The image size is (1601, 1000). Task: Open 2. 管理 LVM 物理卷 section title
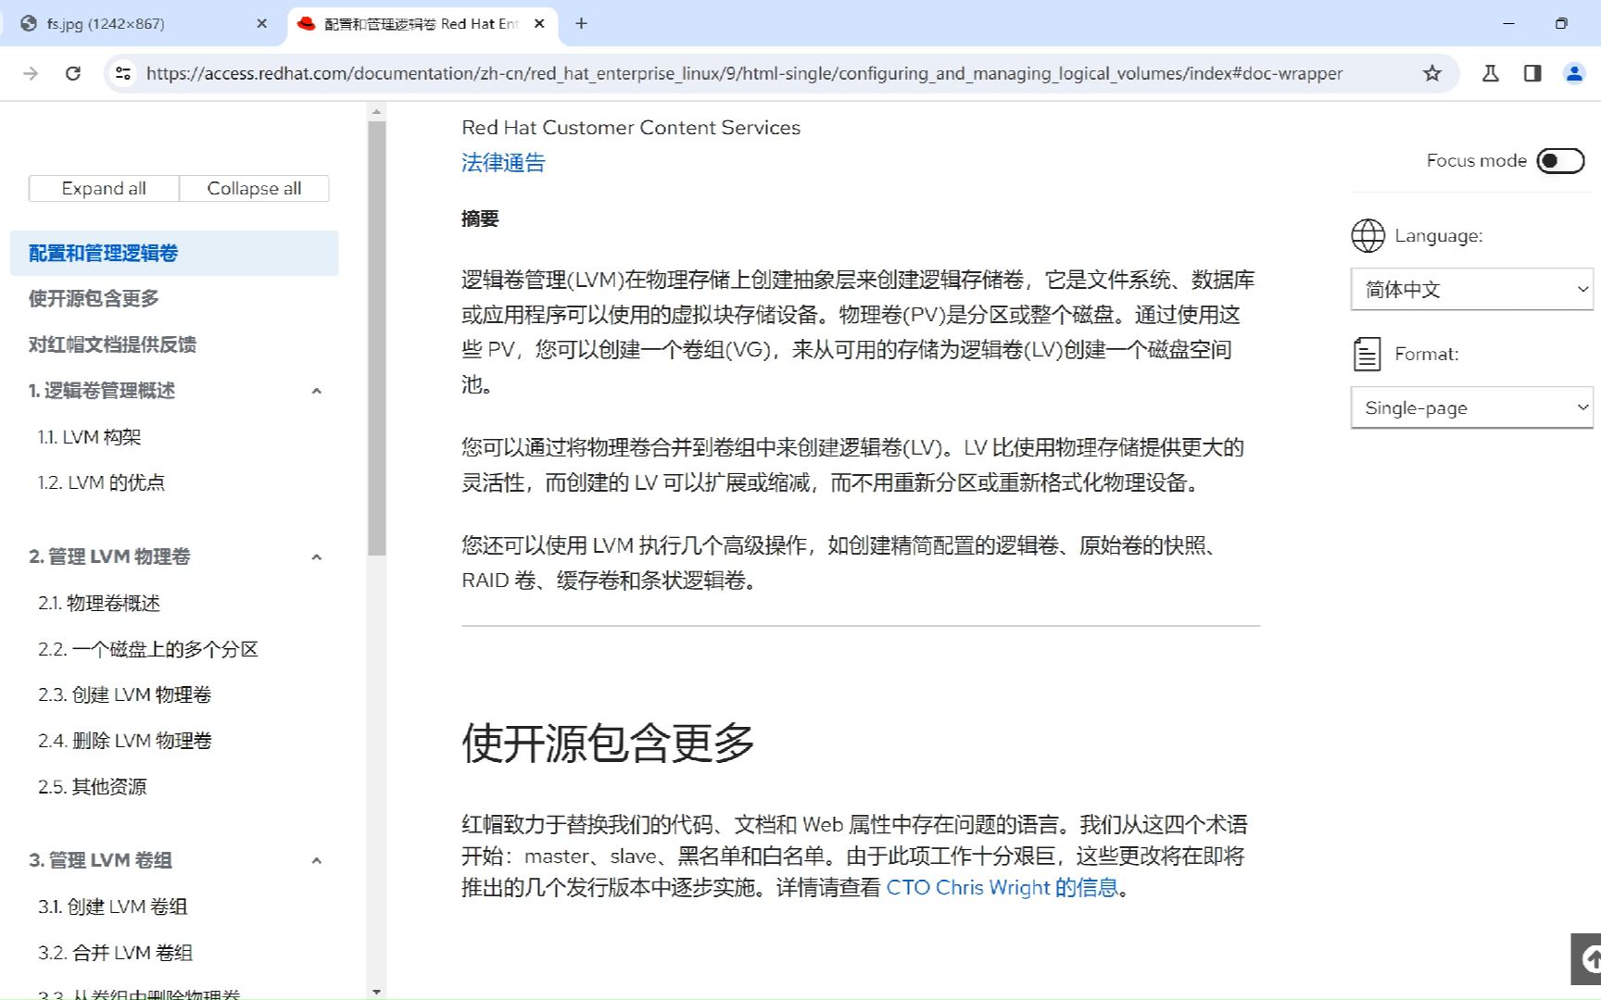click(x=109, y=556)
